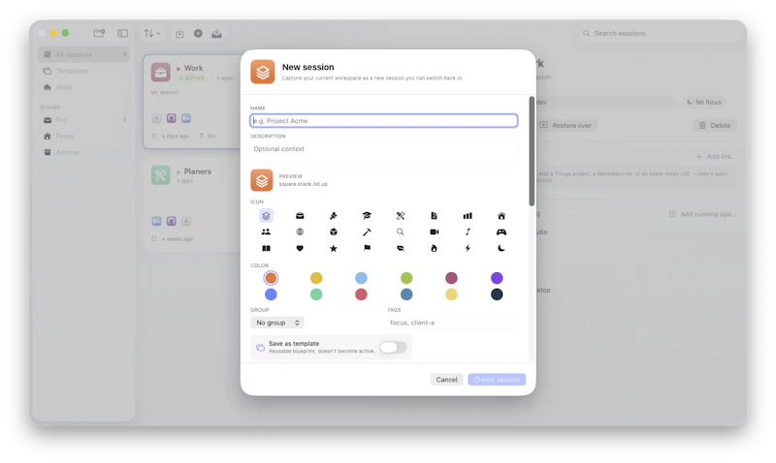Select the dark navy color swatch
Image resolution: width=776 pixels, height=463 pixels.
tap(497, 294)
